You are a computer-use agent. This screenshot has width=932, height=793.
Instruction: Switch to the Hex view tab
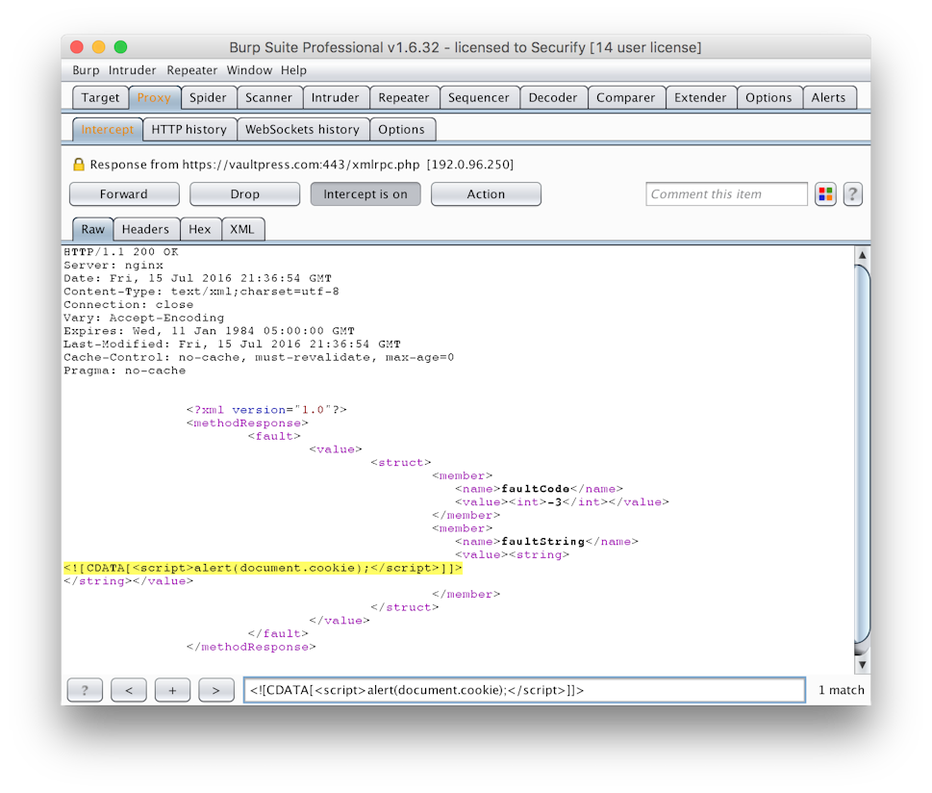[200, 229]
